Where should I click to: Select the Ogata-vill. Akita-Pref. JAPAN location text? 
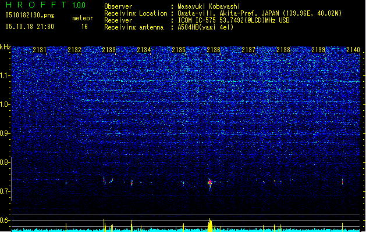(x=260, y=13)
